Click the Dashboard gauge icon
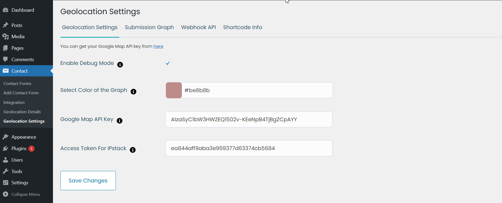 [x=5, y=10]
